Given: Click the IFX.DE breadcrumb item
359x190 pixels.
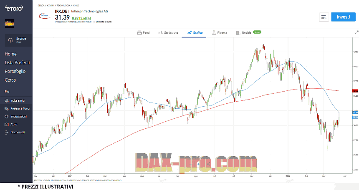Looking at the screenshot, I should [76, 5].
